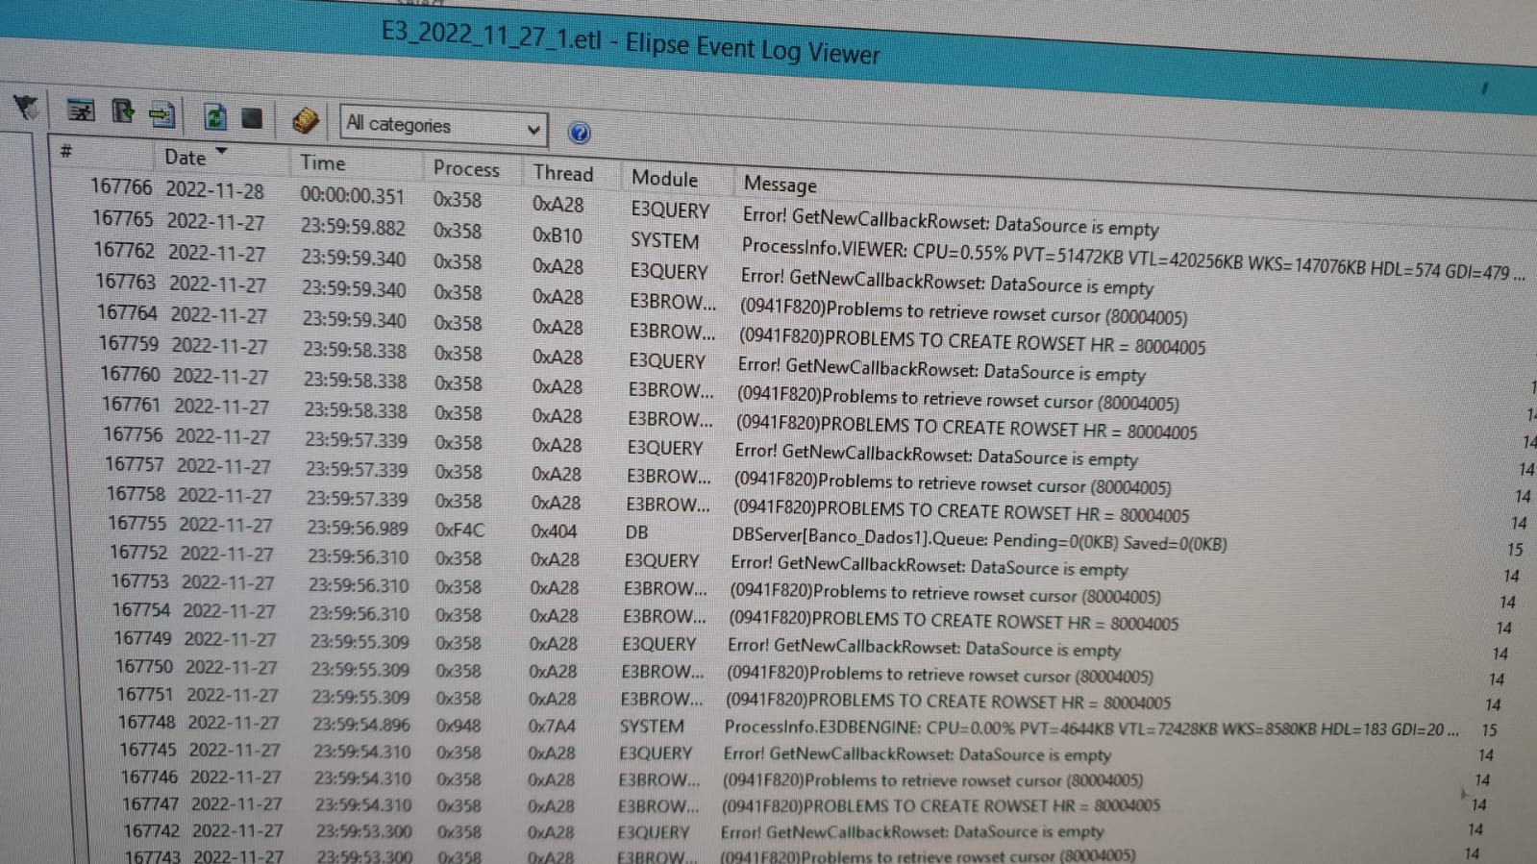Image resolution: width=1537 pixels, height=864 pixels.
Task: Click the filter funnel icon in toolbar
Action: [x=25, y=107]
